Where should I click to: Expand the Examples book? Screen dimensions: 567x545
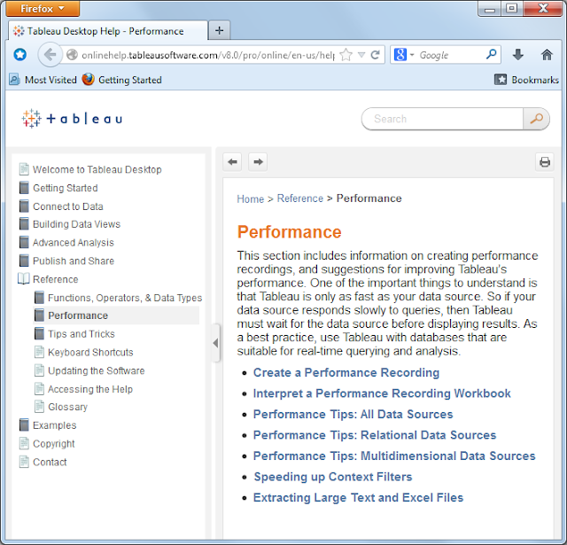pyautogui.click(x=55, y=425)
